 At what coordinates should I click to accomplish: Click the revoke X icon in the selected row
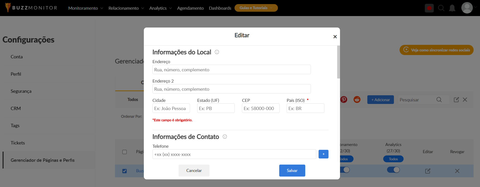pos(457,171)
